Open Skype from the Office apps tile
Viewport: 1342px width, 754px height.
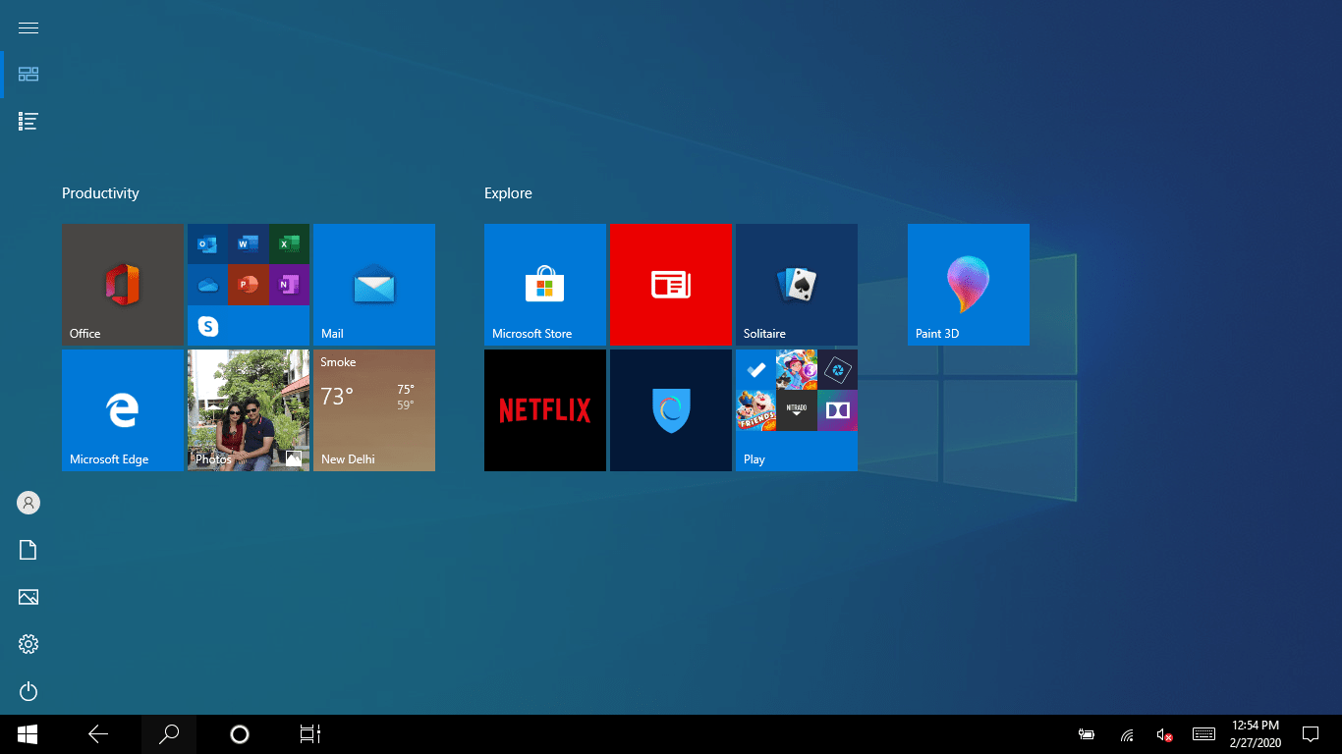207,325
